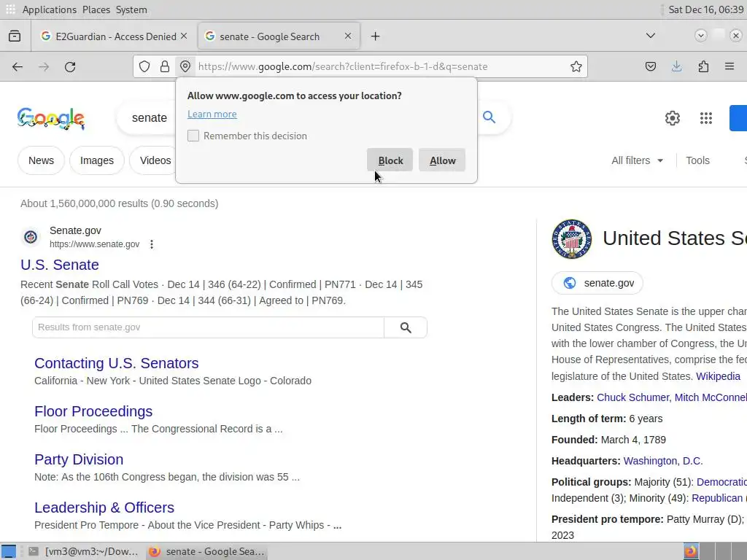747x560 pixels.
Task: Click the round window menu dropdown button
Action: tap(701, 36)
